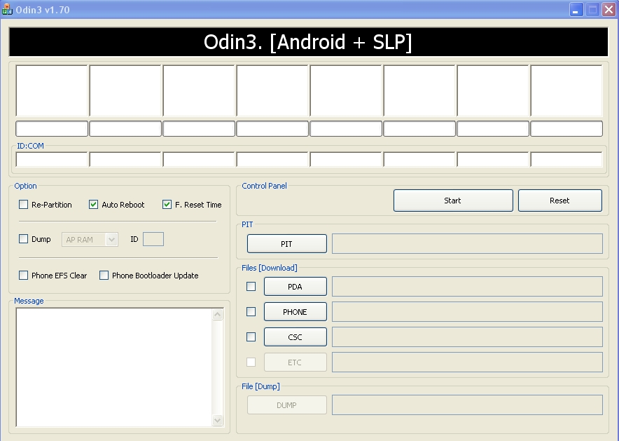Click the disabled ETC button
619x441 pixels.
(295, 362)
